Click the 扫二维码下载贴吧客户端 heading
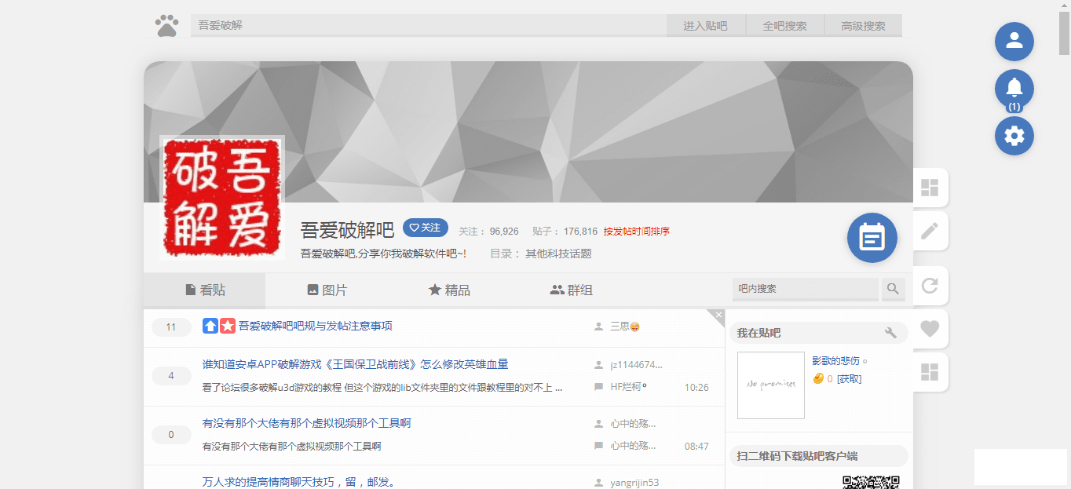The image size is (1071, 489). (x=797, y=456)
